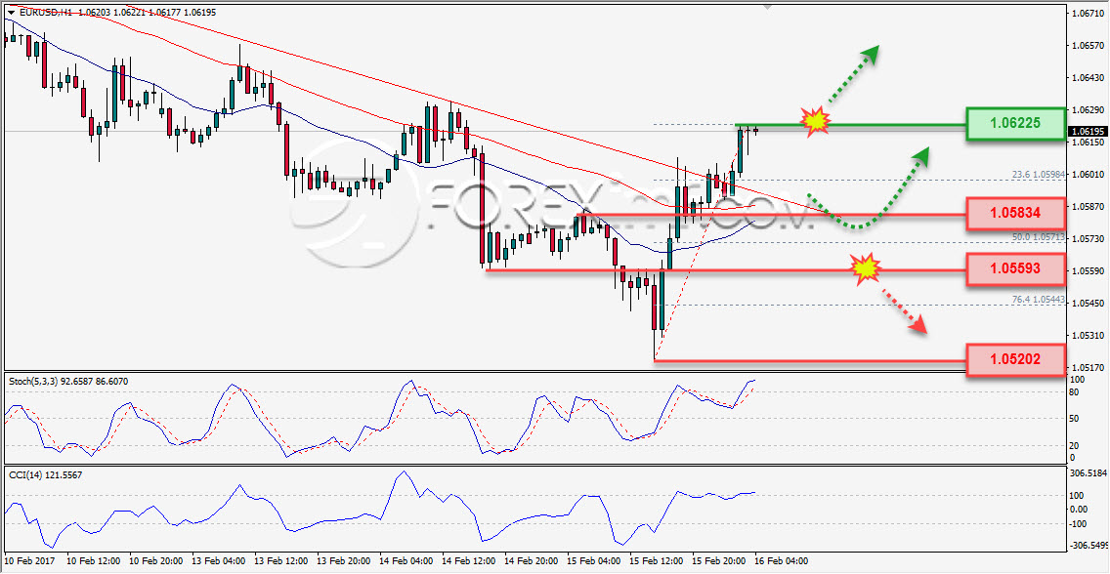Click the 15 Feb 20:00 time label
Image resolution: width=1110 pixels, height=574 pixels.
coord(718,560)
